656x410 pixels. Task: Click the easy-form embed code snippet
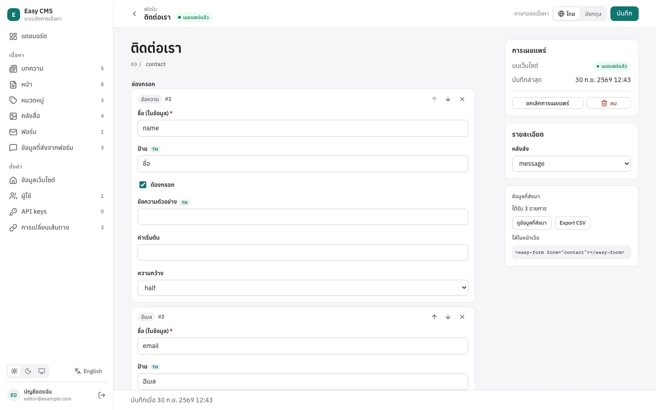coord(571,252)
